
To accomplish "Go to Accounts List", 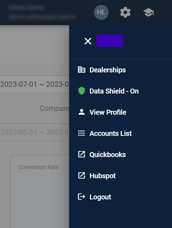I will coord(110,133).
